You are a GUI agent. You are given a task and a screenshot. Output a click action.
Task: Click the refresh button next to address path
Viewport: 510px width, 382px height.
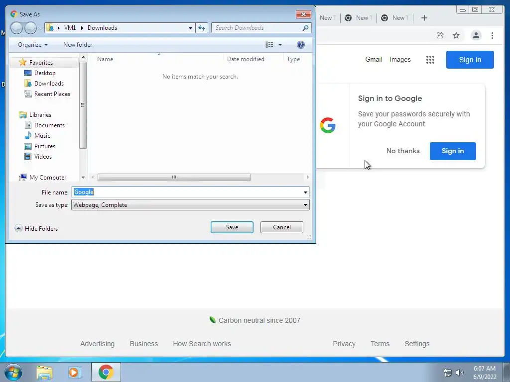(x=202, y=28)
